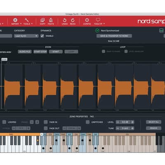Select the root-key dot under the A3 zone

[x=69, y=148]
